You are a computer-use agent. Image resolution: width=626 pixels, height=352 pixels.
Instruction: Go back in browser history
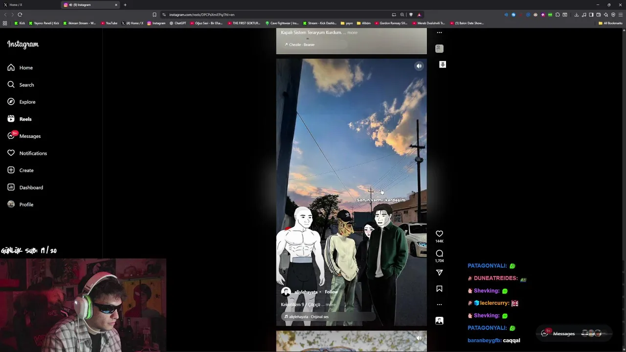tap(5, 15)
